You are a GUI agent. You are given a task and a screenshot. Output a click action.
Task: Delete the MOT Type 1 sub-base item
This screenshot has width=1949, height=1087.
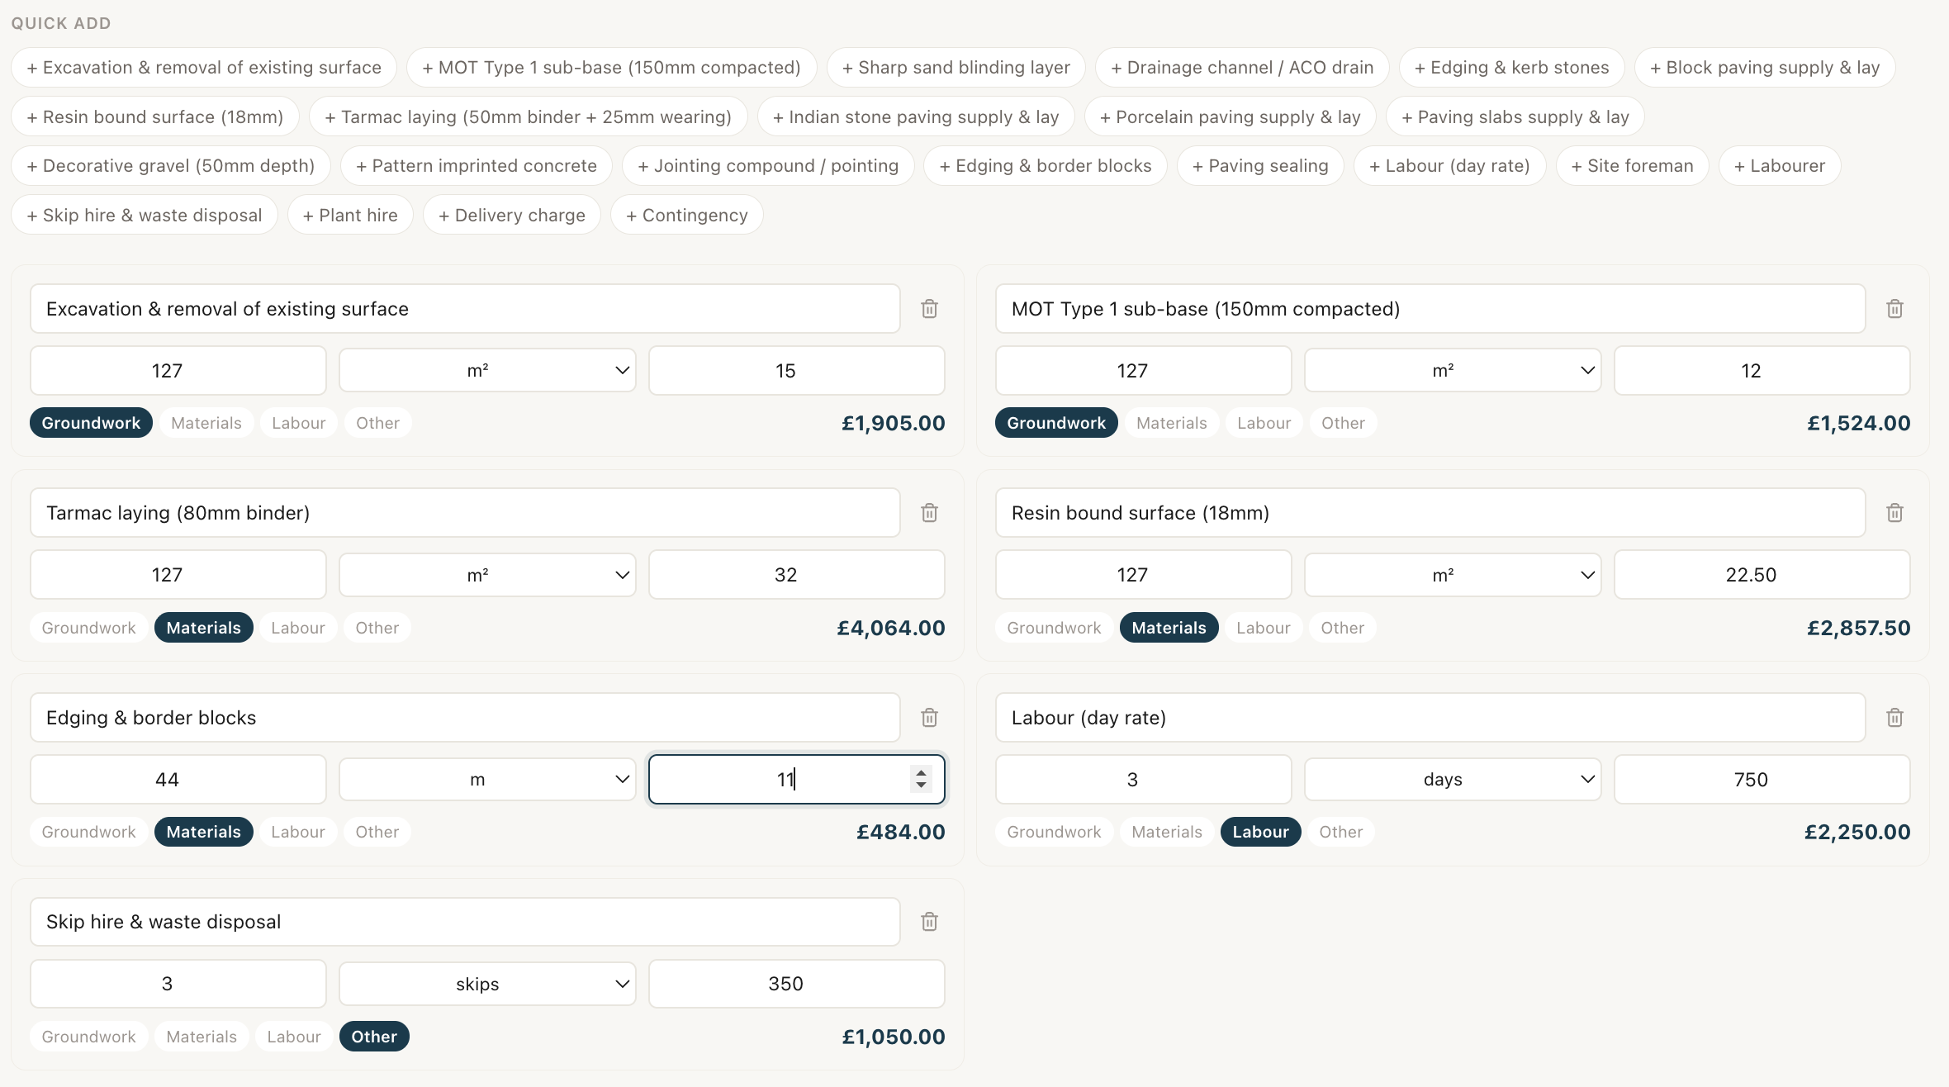1894,309
